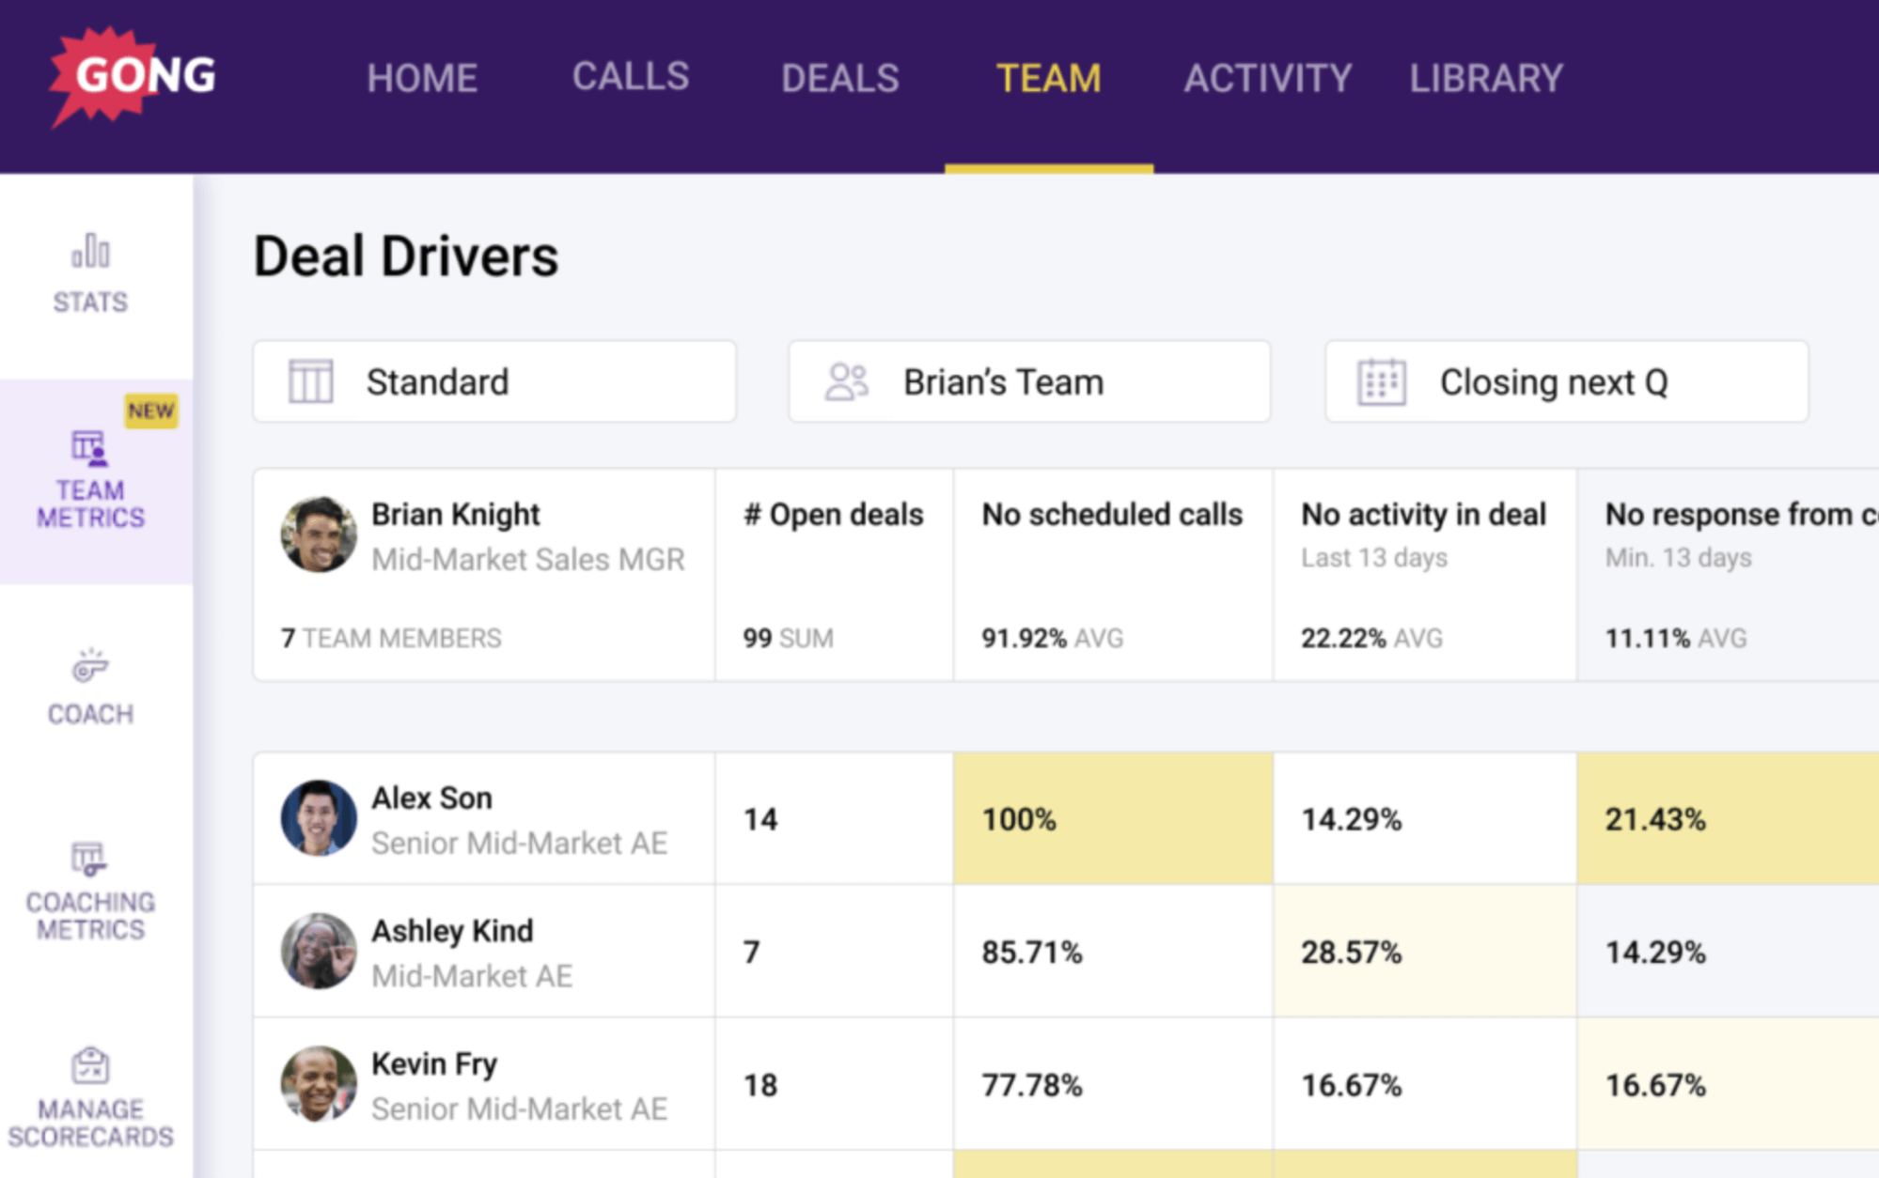Open the Brian's Team selector dropdown
This screenshot has width=1879, height=1178.
pyautogui.click(x=1029, y=381)
